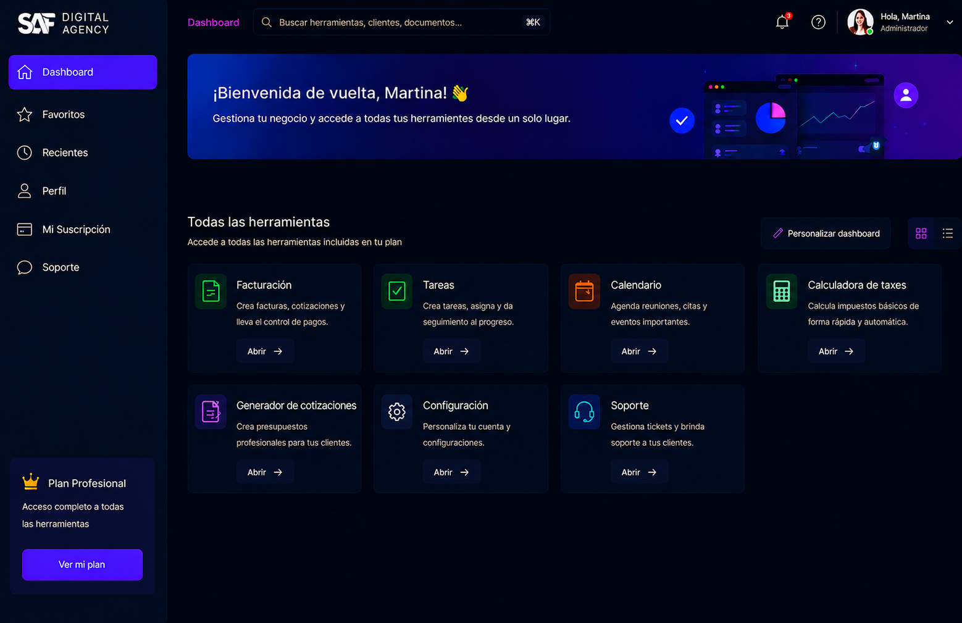
Task: Click the Soporte headset icon
Action: (584, 411)
